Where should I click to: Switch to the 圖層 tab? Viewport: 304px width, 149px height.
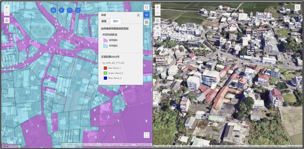pyautogui.click(x=104, y=21)
